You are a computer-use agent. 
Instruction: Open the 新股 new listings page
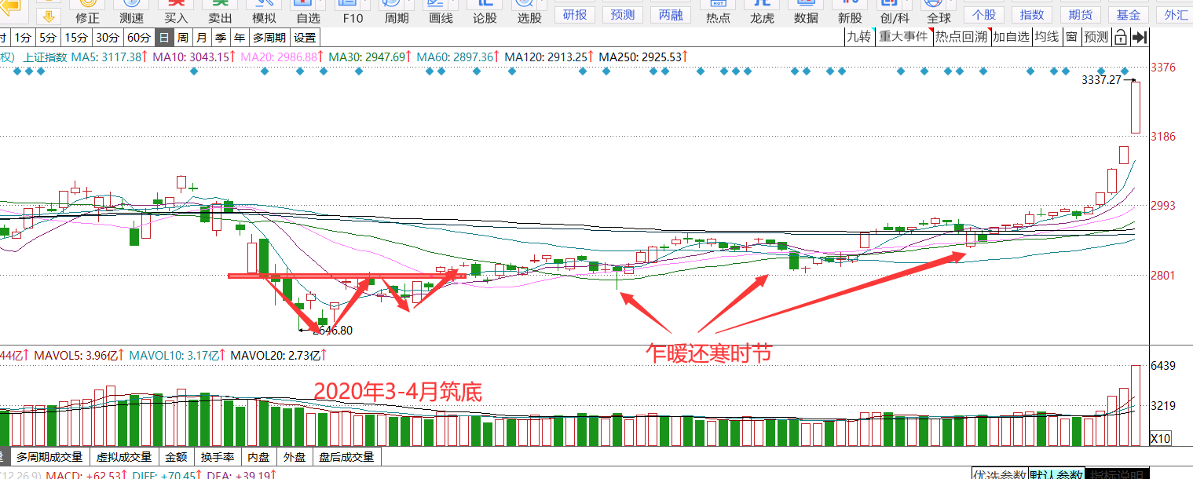coord(849,13)
